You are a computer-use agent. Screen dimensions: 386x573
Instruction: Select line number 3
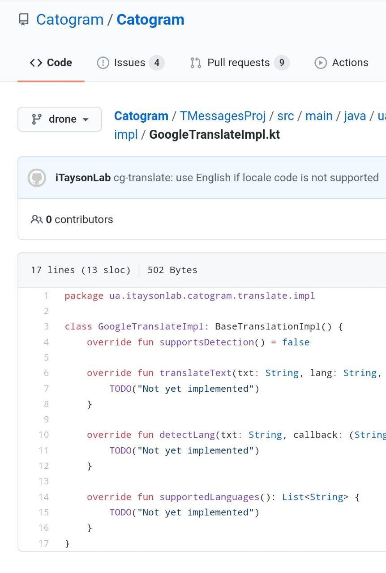point(46,327)
